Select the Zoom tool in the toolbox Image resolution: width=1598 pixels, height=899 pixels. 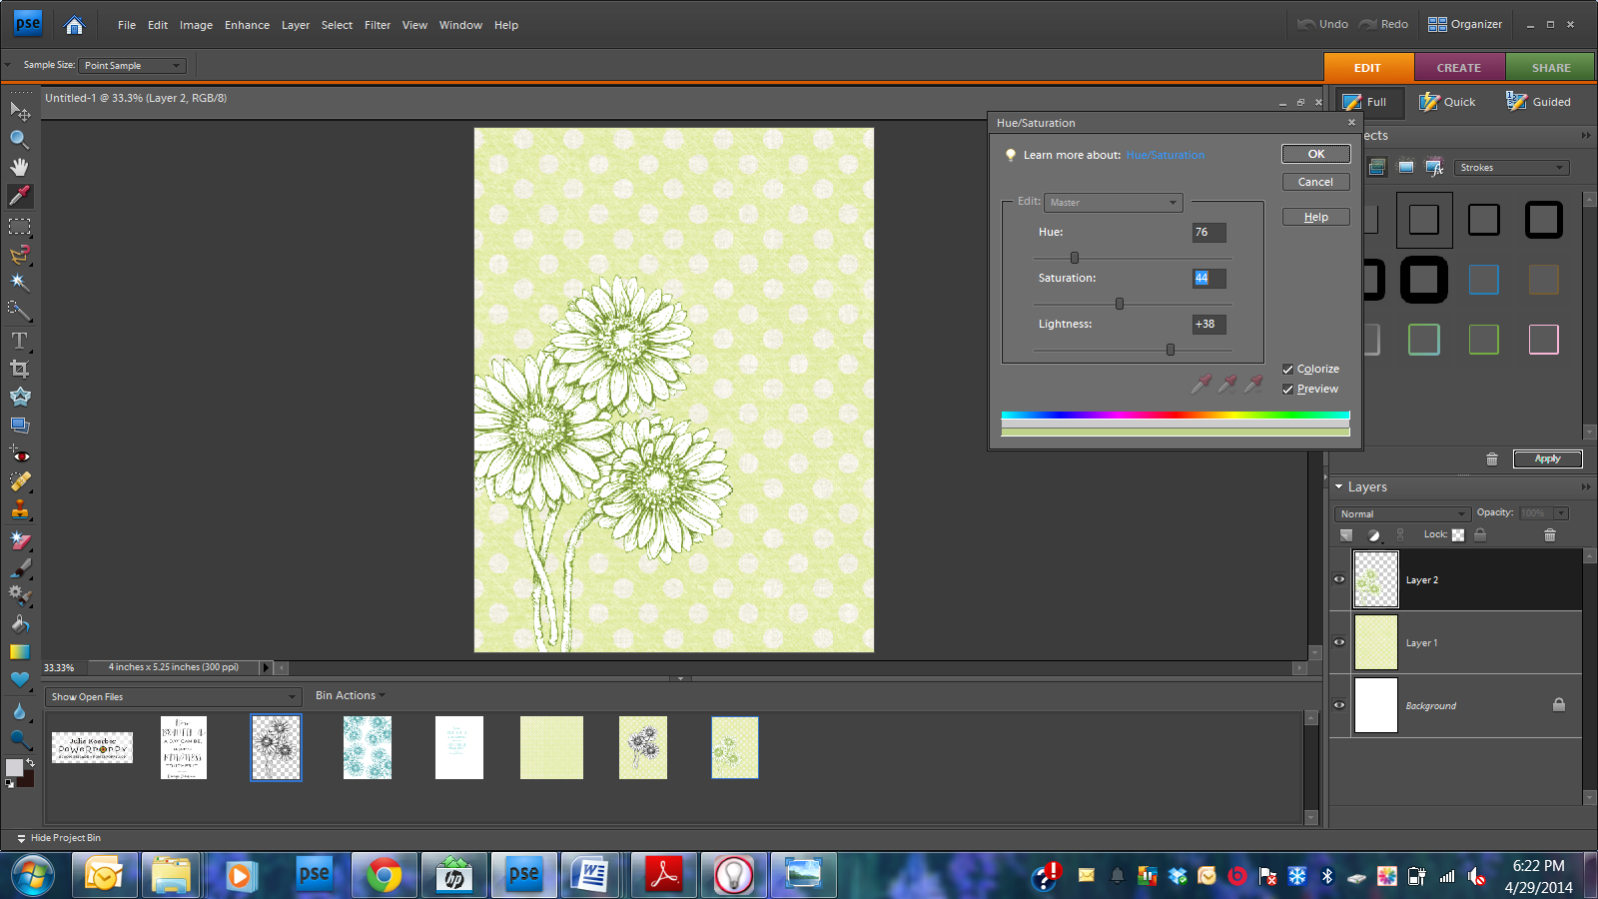click(19, 139)
